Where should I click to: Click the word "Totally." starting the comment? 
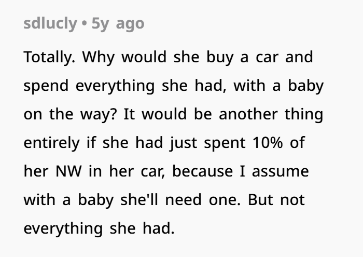(x=50, y=57)
